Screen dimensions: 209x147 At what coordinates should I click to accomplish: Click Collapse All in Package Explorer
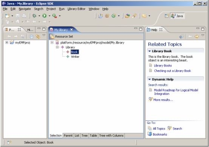pyautogui.click(x=31, y=37)
